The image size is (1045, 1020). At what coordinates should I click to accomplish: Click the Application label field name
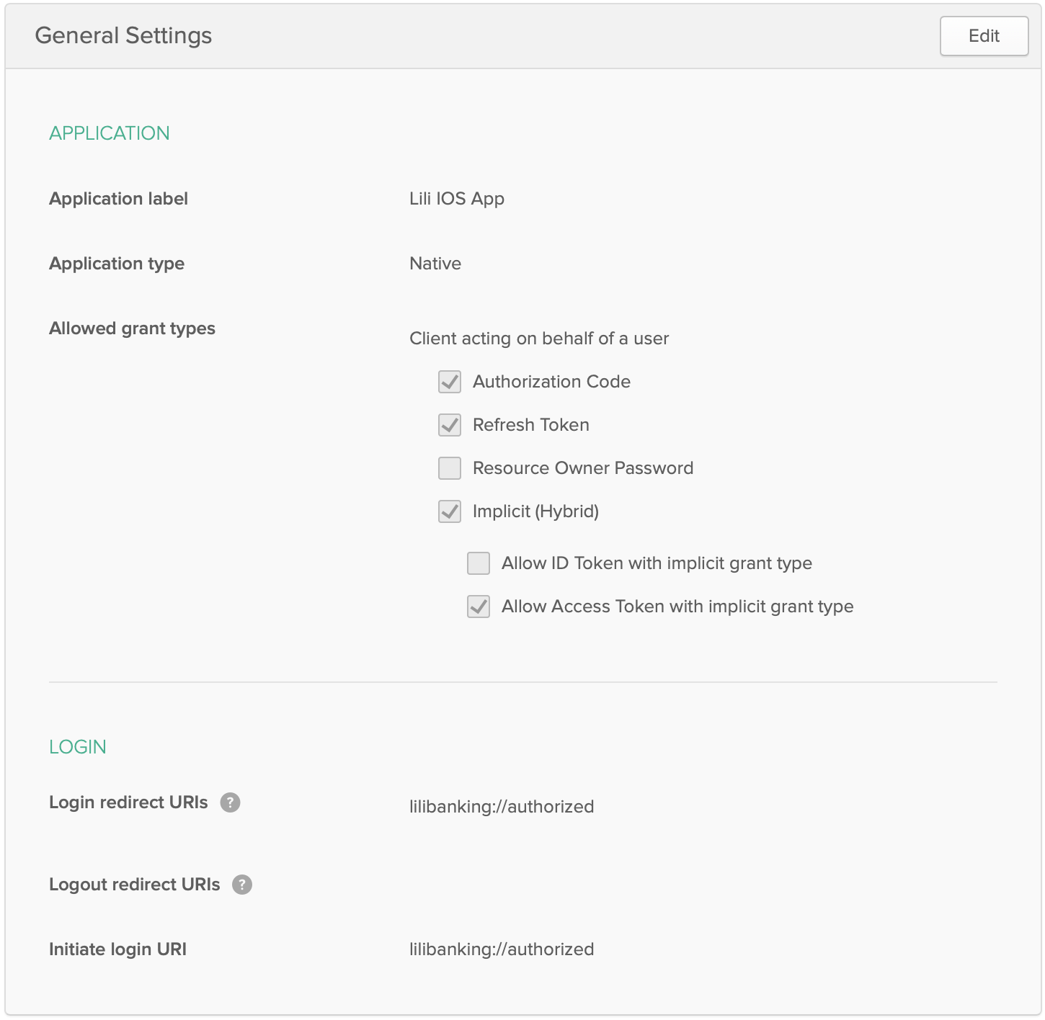[118, 199]
